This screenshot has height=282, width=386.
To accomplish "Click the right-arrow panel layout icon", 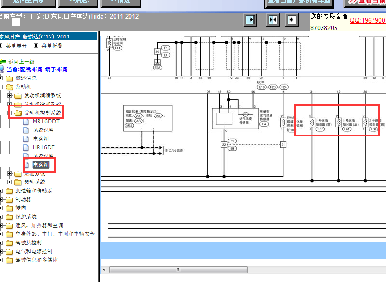I will click(250, 19).
